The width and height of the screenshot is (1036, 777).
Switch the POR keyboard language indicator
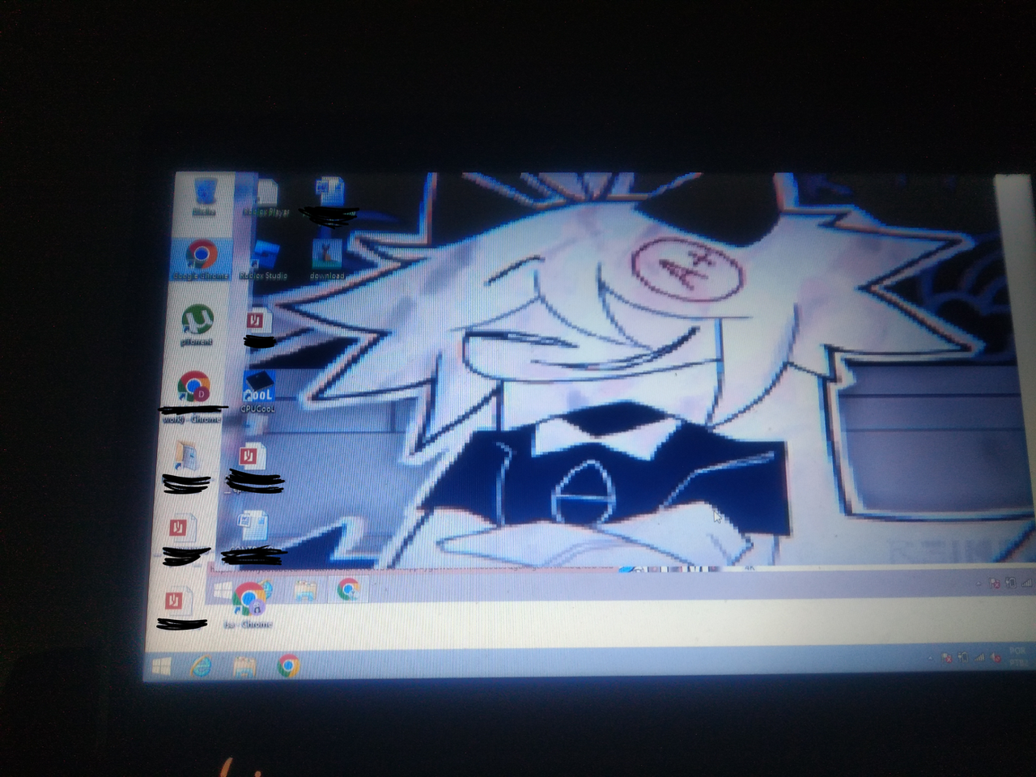pos(1018,656)
